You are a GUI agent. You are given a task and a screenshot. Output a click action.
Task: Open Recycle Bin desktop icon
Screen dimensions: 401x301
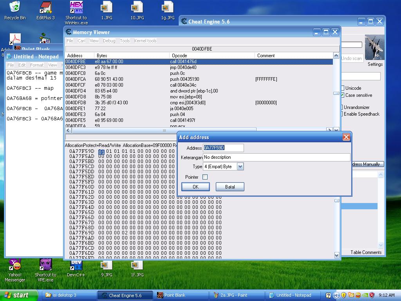15,10
